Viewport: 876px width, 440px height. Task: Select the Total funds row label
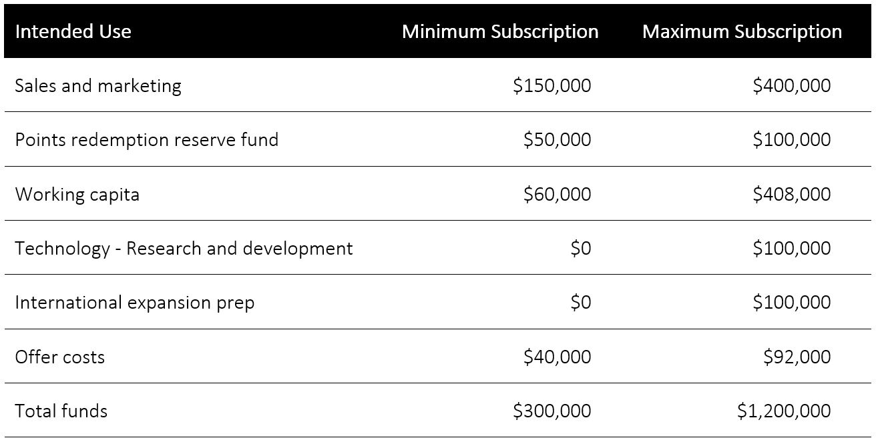61,411
